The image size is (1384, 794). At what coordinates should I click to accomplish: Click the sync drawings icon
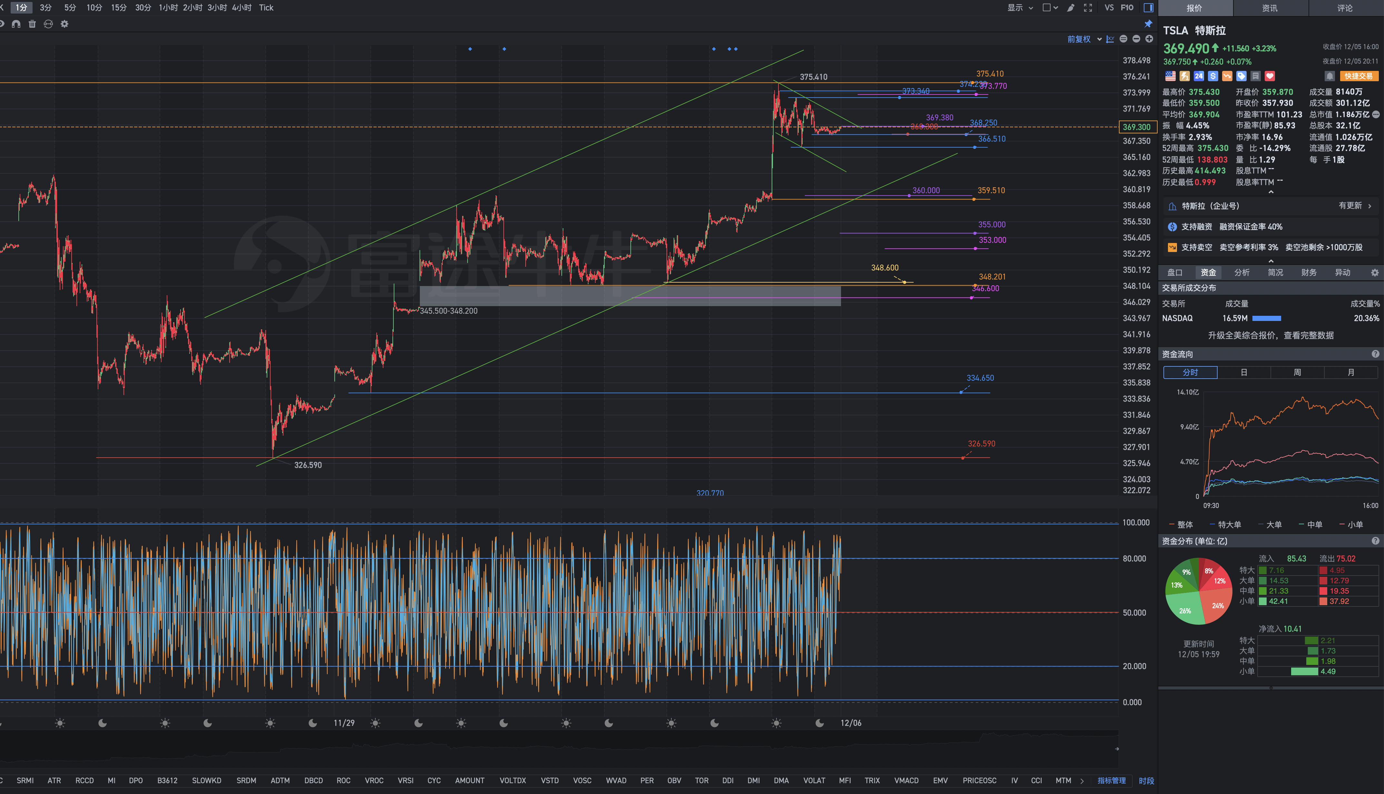coord(48,24)
